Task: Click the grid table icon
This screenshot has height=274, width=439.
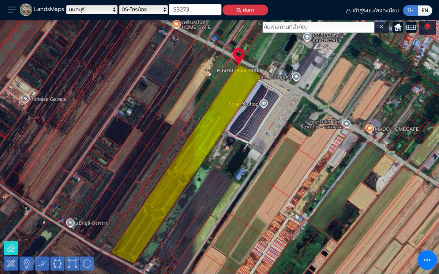Action: (411, 27)
